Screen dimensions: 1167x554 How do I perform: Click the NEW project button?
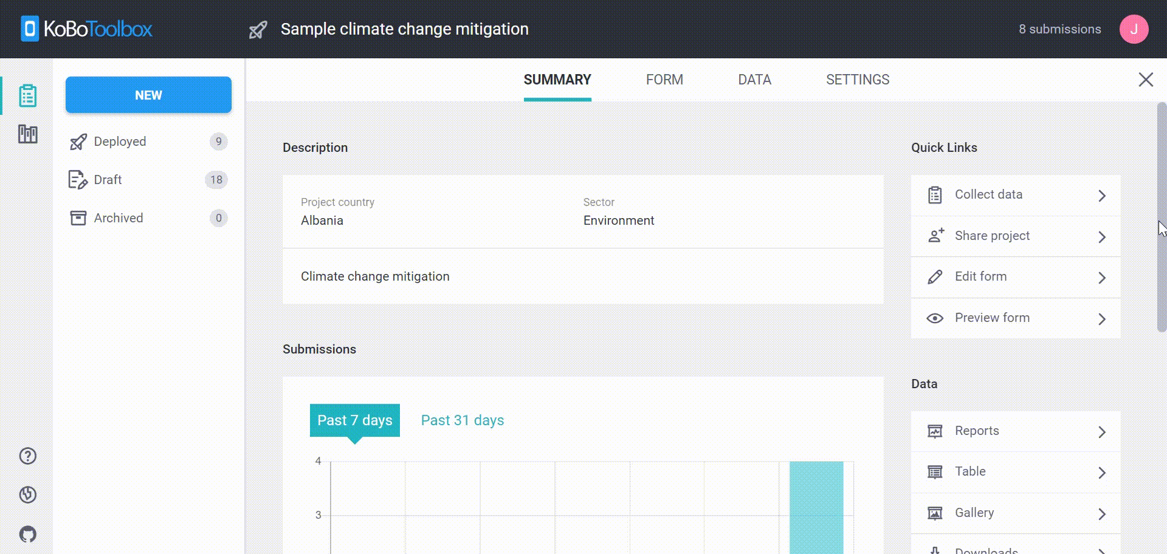pyautogui.click(x=148, y=95)
